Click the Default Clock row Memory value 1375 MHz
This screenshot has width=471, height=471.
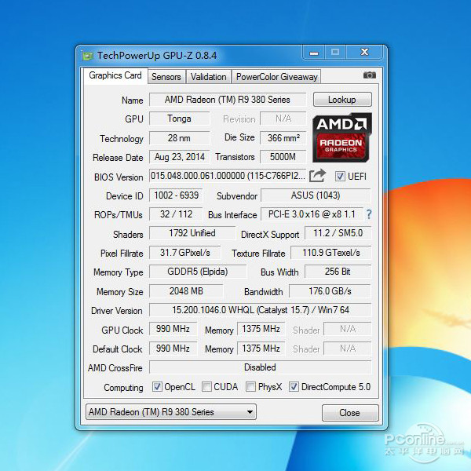(x=261, y=349)
